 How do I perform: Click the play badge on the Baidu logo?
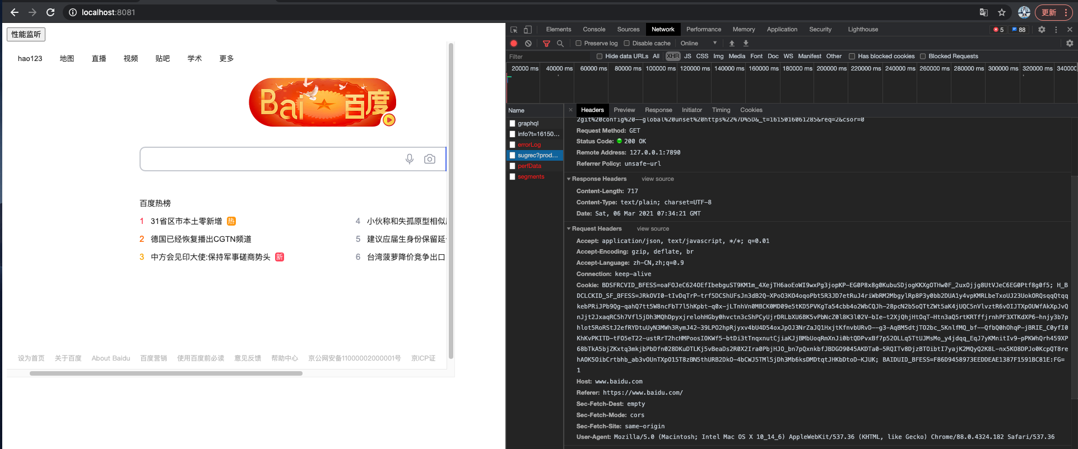tap(389, 120)
